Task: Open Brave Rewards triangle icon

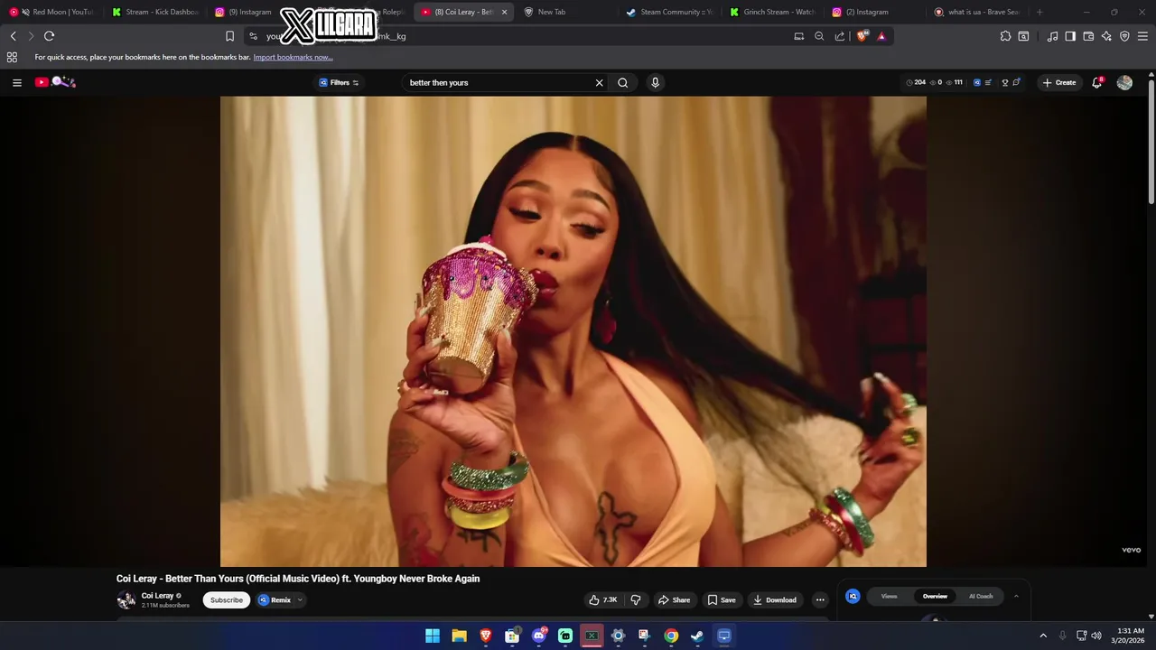Action: 881,36
